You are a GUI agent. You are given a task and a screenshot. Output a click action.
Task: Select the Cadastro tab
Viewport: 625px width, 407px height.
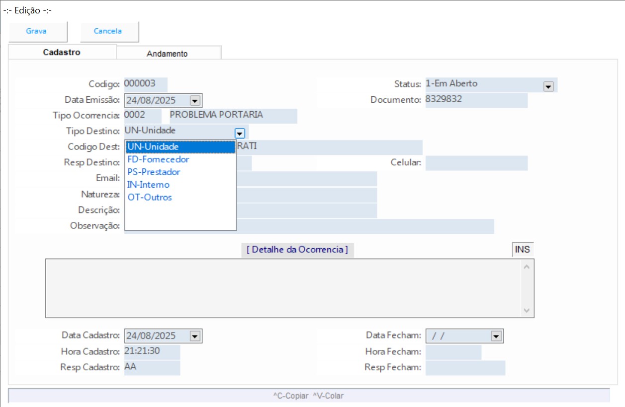tap(62, 52)
